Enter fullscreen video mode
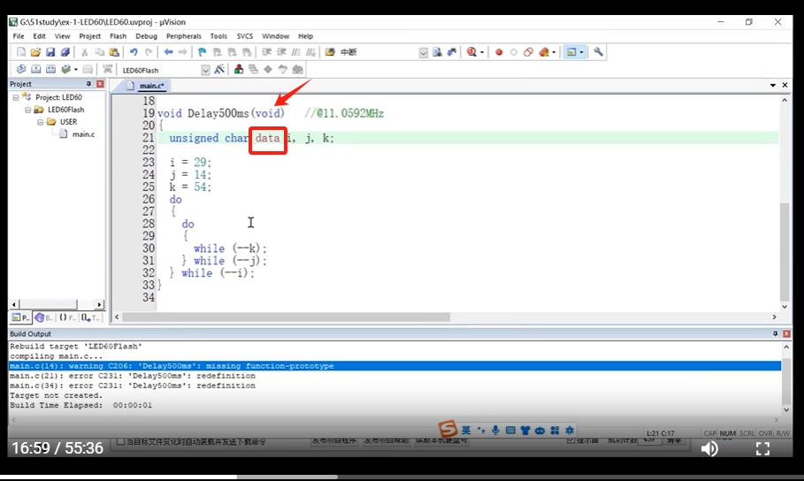This screenshot has height=481, width=804. tap(762, 448)
